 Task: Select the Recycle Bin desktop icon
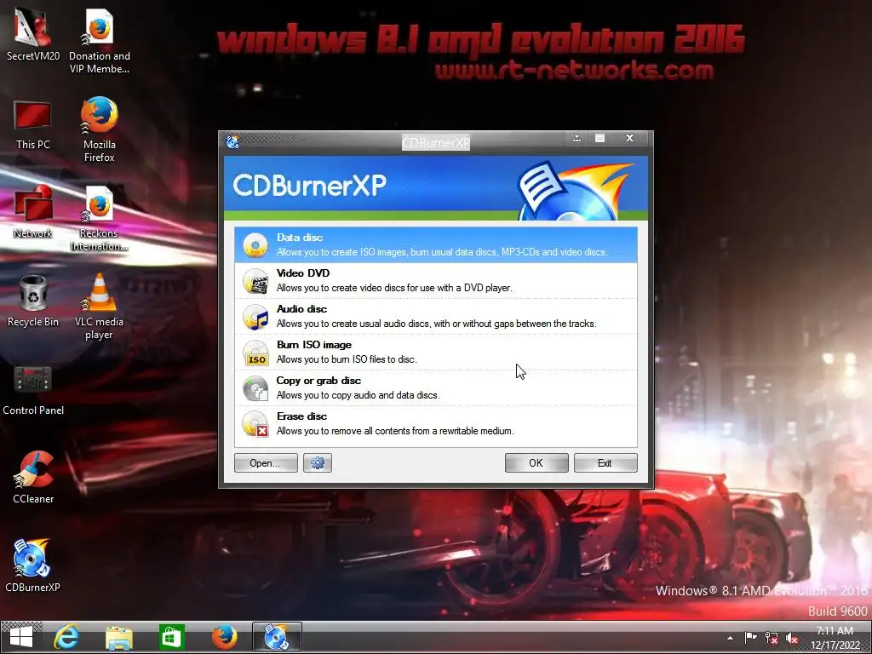33,301
